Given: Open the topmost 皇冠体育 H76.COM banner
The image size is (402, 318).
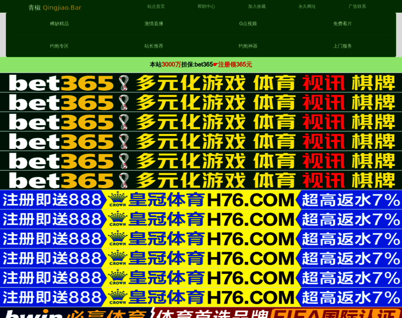Looking at the screenshot, I should [201, 200].
